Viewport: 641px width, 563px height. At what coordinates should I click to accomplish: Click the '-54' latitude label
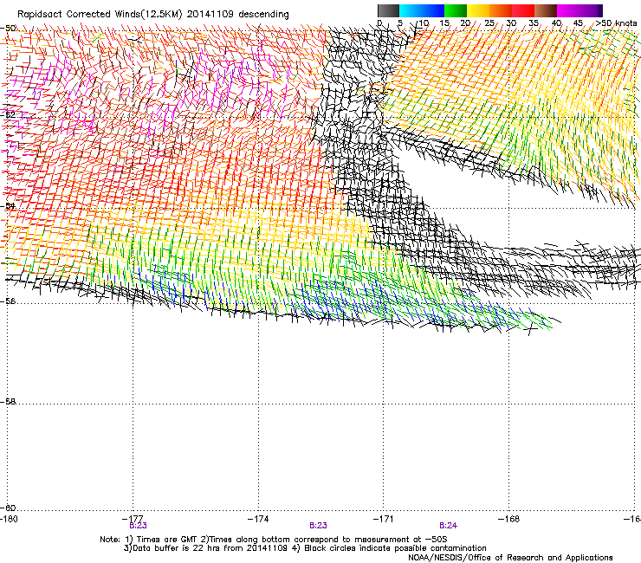coord(8,205)
